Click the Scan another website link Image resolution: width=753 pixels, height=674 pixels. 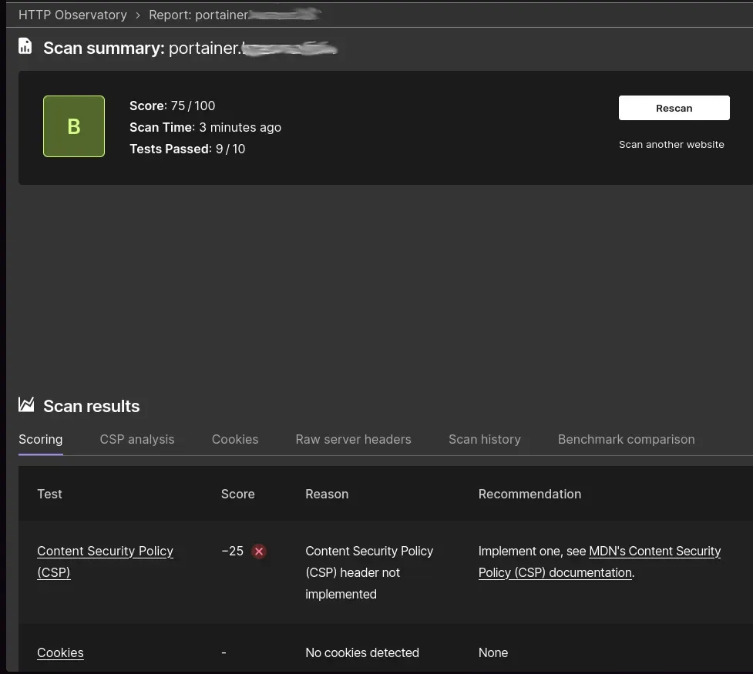(671, 145)
